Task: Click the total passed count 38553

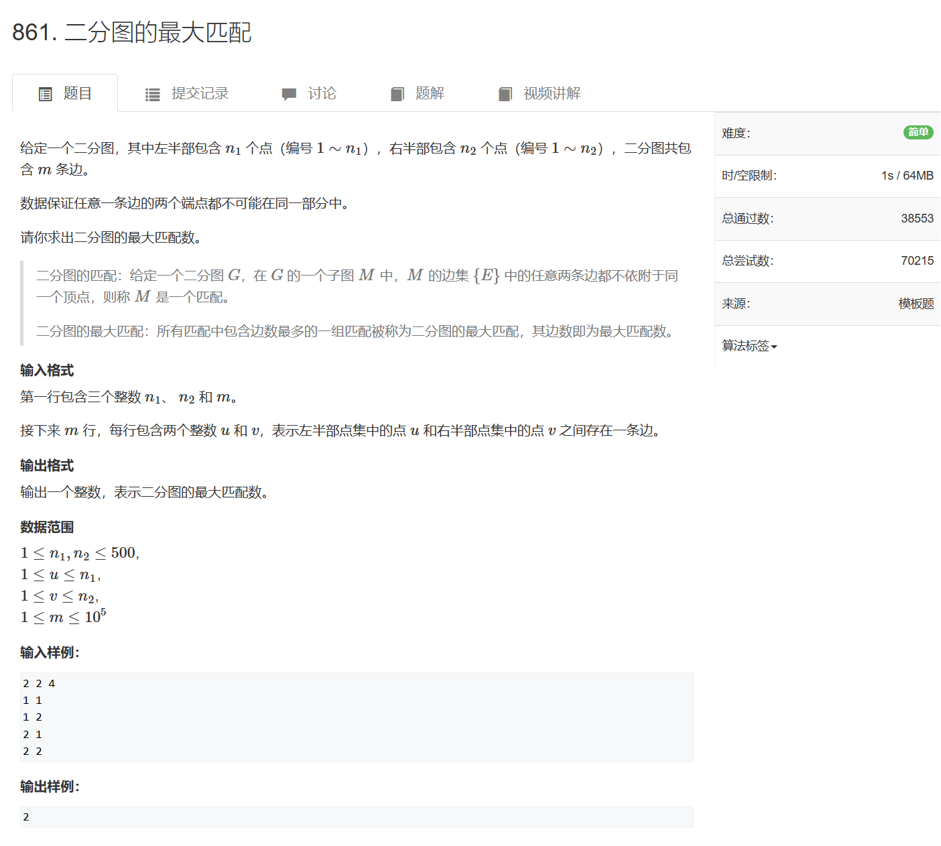Action: tap(917, 219)
